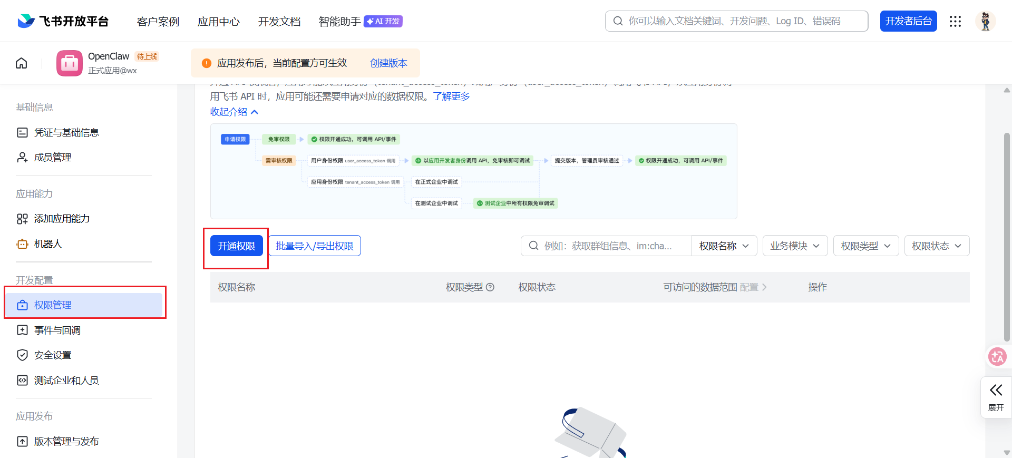Open the 权限状态 filter dropdown
1012x458 pixels.
937,246
